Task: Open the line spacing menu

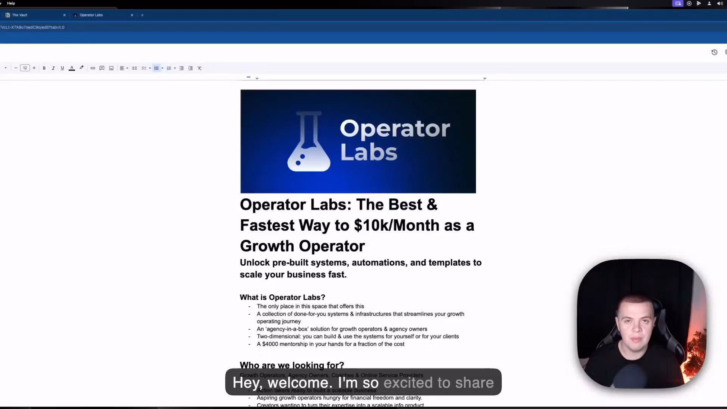Action: point(135,68)
